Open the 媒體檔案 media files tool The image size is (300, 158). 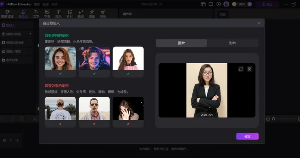tap(7, 14)
